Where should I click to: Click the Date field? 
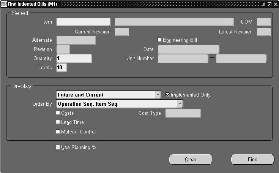[189, 49]
